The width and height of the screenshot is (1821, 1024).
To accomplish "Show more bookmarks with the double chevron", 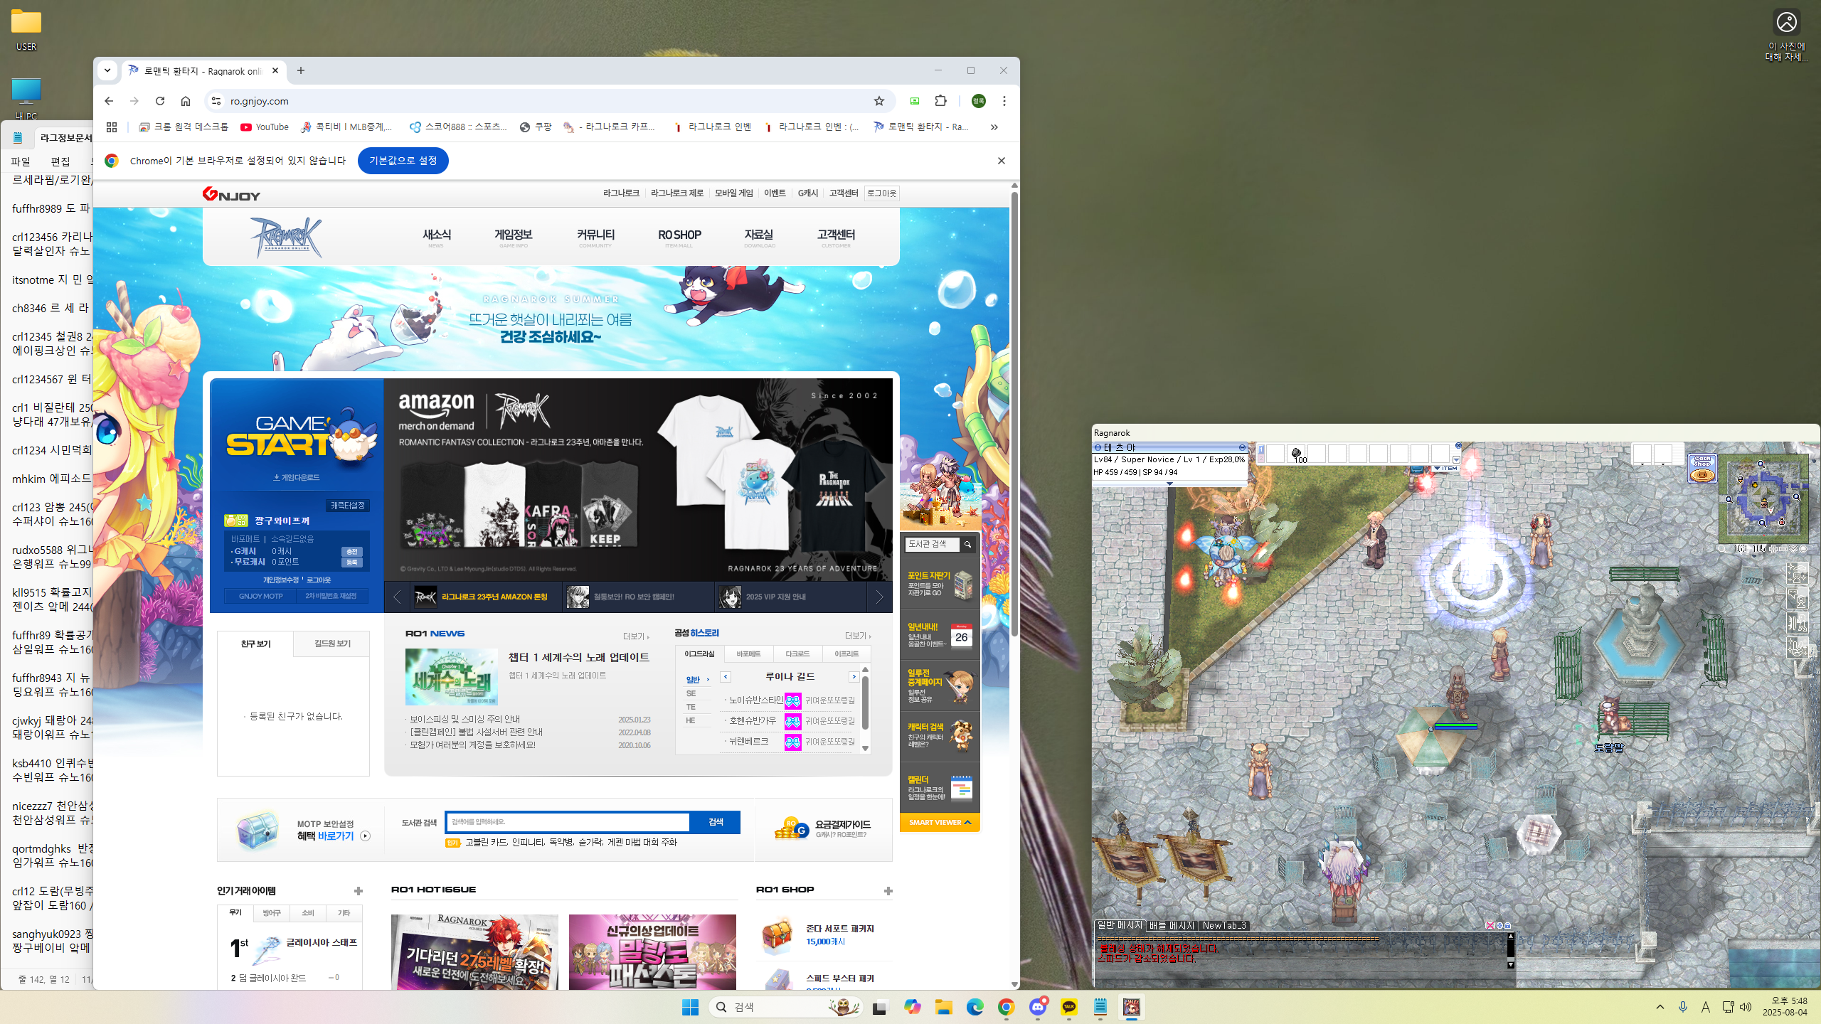I will (x=994, y=127).
